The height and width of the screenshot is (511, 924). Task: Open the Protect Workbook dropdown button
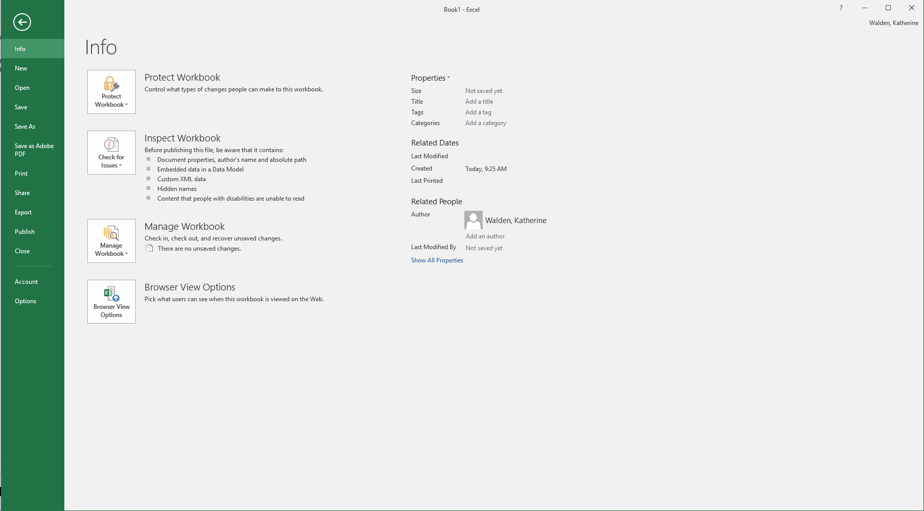pos(111,92)
